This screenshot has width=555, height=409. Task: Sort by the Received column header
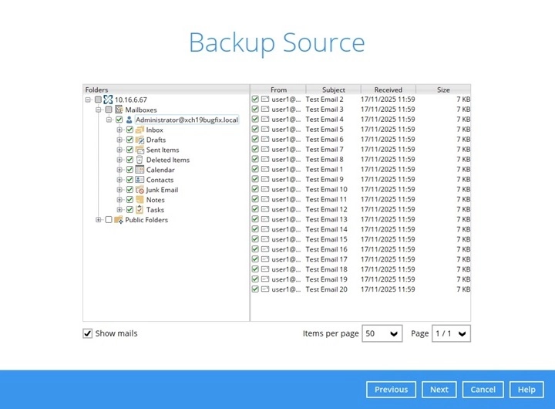(x=388, y=90)
